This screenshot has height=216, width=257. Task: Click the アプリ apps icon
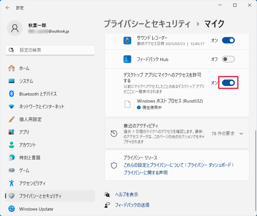(11, 132)
